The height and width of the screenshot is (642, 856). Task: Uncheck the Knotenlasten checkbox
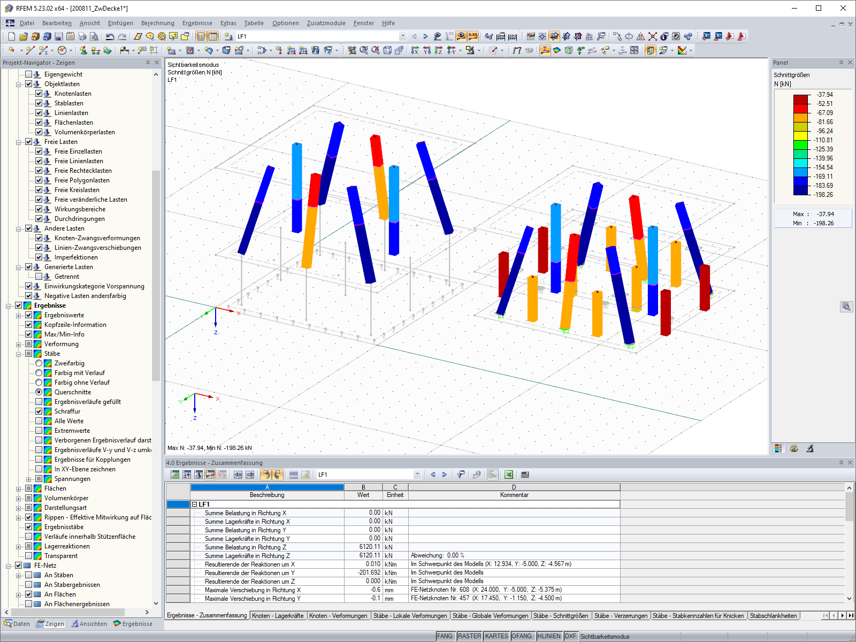tap(39, 94)
